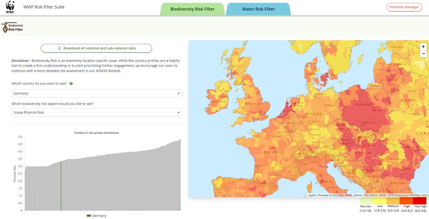Screen dimensions: 429x219
Task: Open the country dropdown showing Germany
Action: point(97,93)
